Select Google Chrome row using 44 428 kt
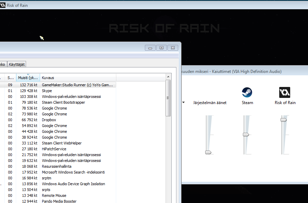The width and height of the screenshot is (308, 203). [x=58, y=131]
